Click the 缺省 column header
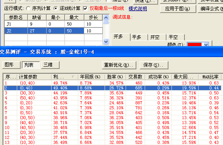Image resolution: width=223 pixels, height=145 pixels. [x=37, y=18]
